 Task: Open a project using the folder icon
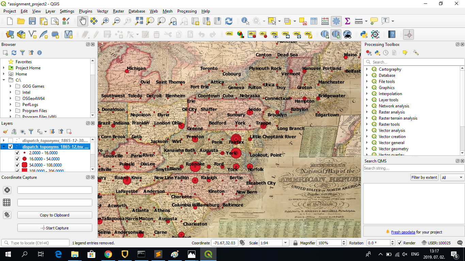(x=21, y=21)
